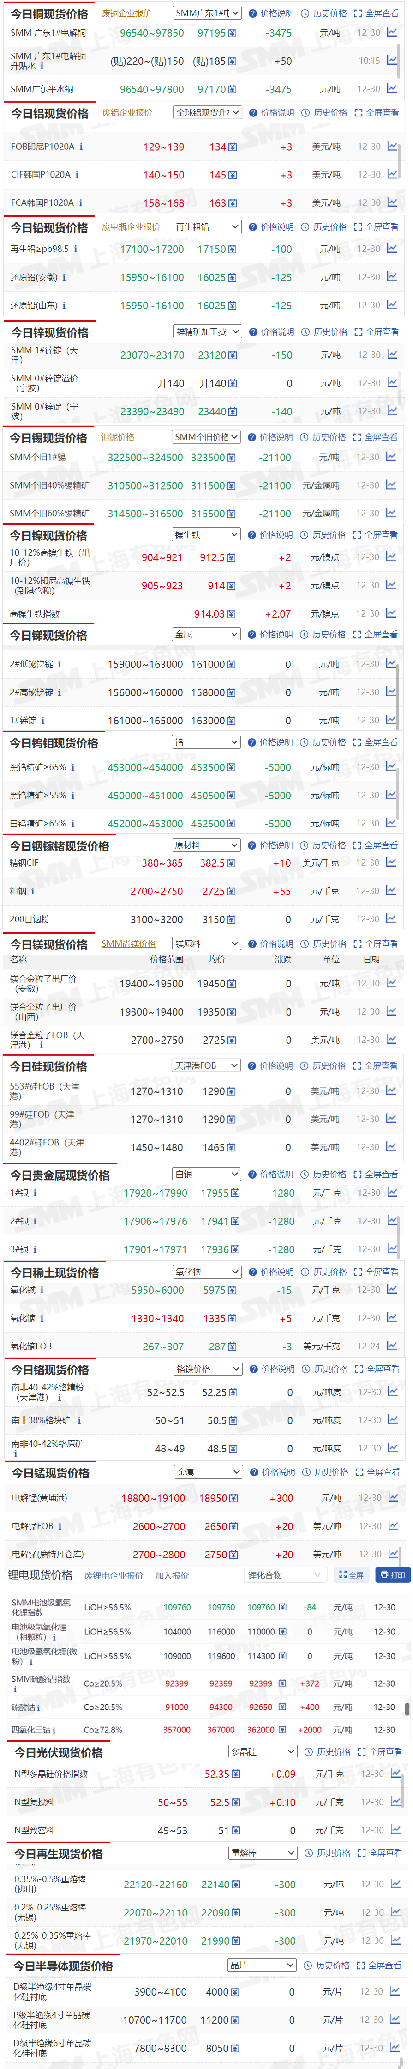The image size is (413, 2069).
Task: Expand the 铬铁价格 dropdown in chromium section
Action: pos(208,1370)
